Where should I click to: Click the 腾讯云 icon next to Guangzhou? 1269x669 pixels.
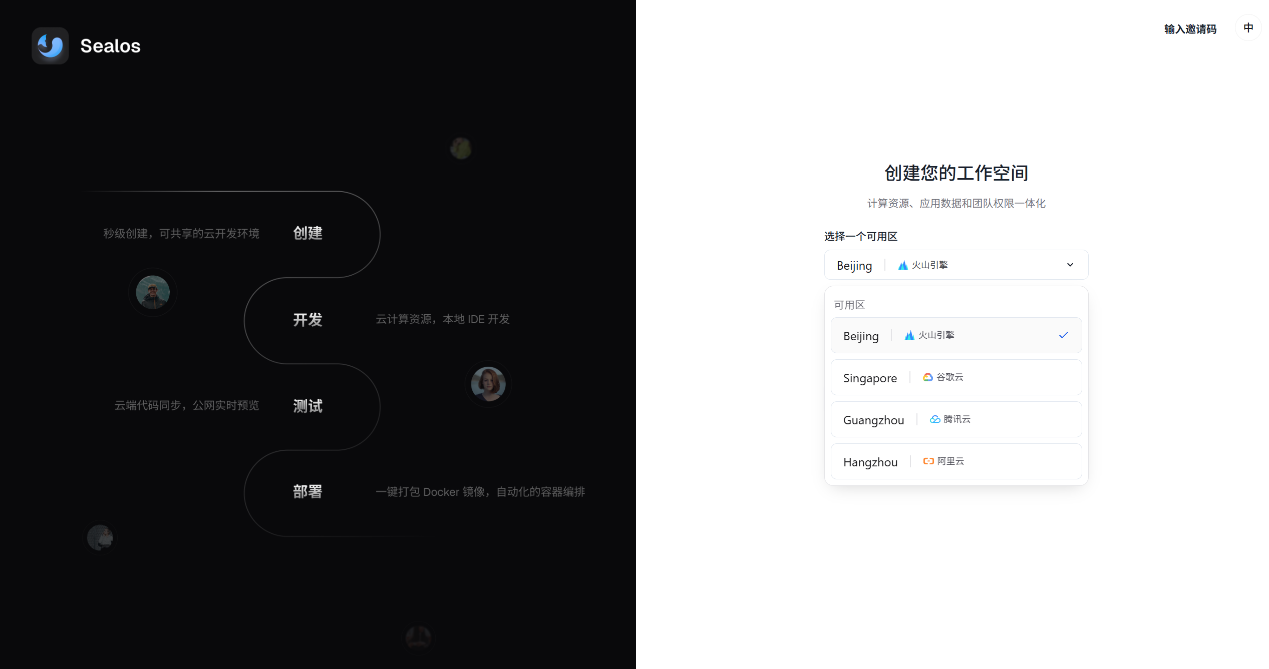pos(934,419)
